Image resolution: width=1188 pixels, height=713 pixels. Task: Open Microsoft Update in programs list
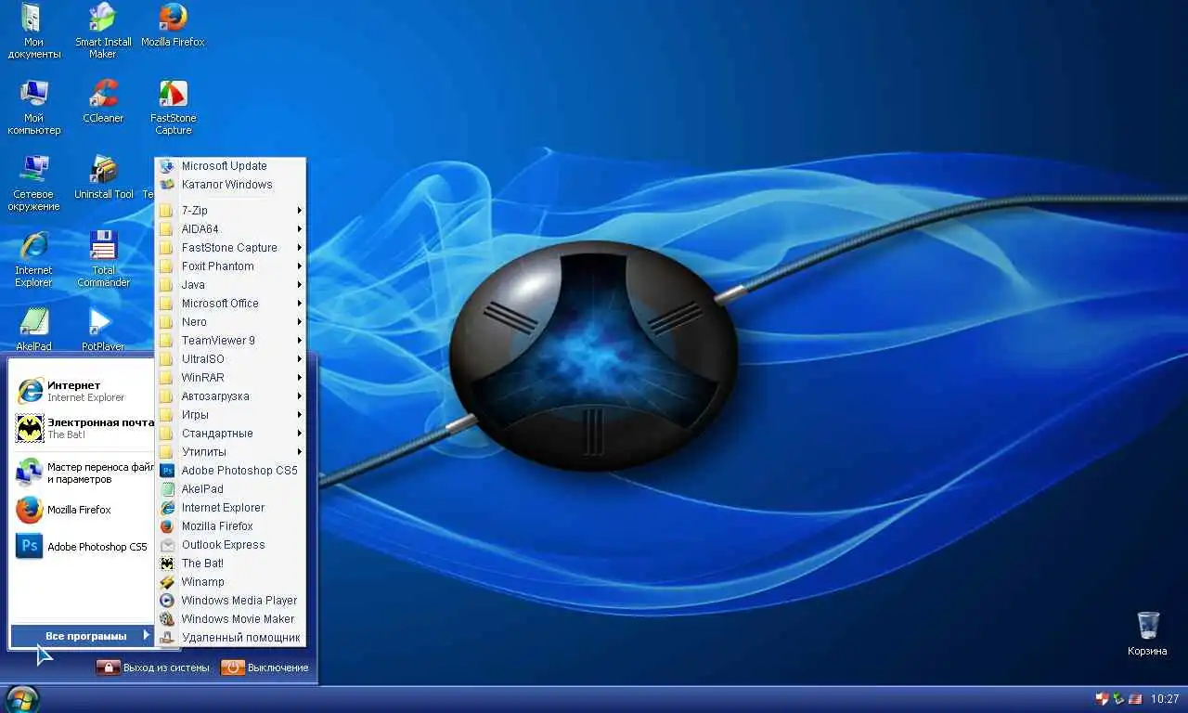[231, 166]
